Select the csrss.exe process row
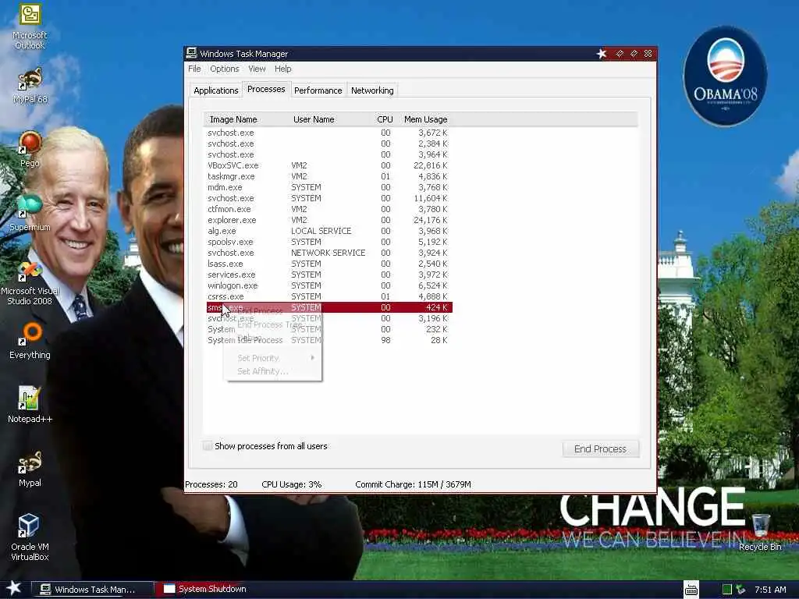 (328, 296)
